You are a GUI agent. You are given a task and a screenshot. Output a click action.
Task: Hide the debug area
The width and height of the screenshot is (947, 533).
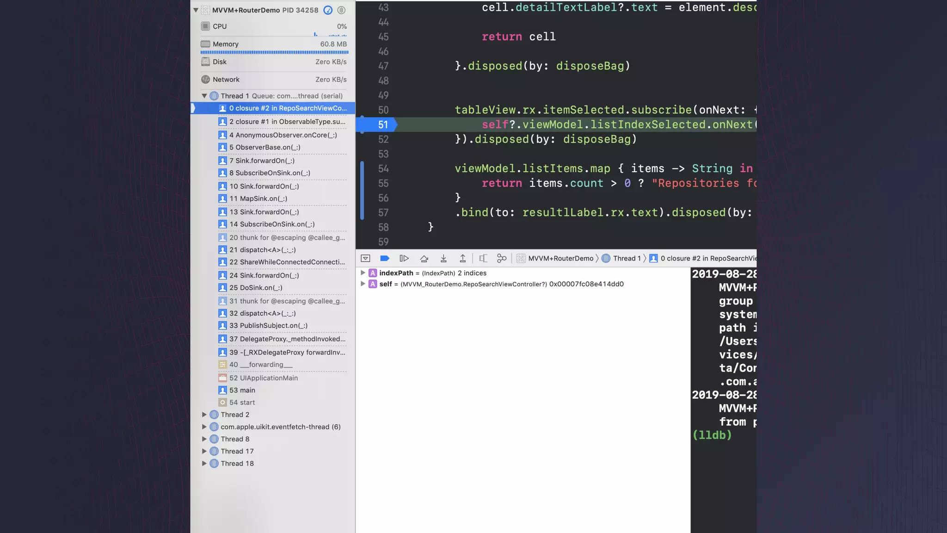[365, 258]
